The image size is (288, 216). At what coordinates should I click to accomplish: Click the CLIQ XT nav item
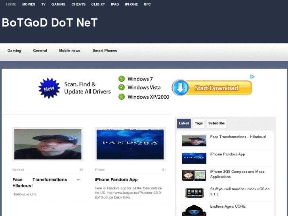98,4
